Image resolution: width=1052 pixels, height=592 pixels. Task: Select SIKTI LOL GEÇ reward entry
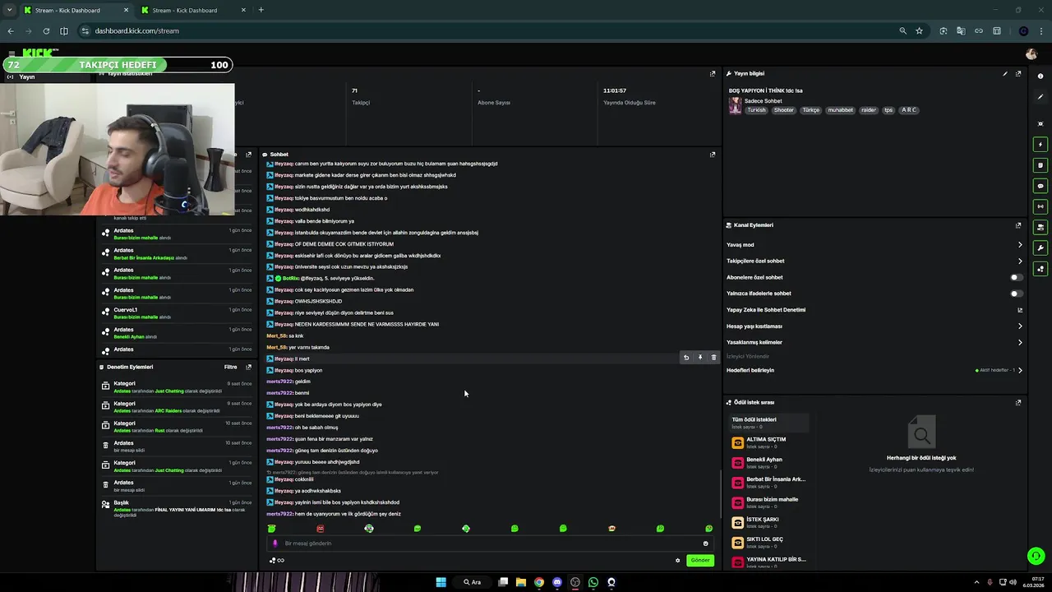click(x=769, y=542)
